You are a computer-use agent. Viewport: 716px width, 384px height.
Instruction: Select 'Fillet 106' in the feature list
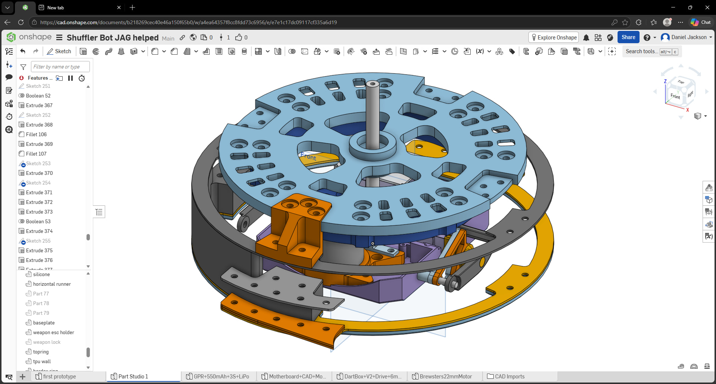click(36, 134)
